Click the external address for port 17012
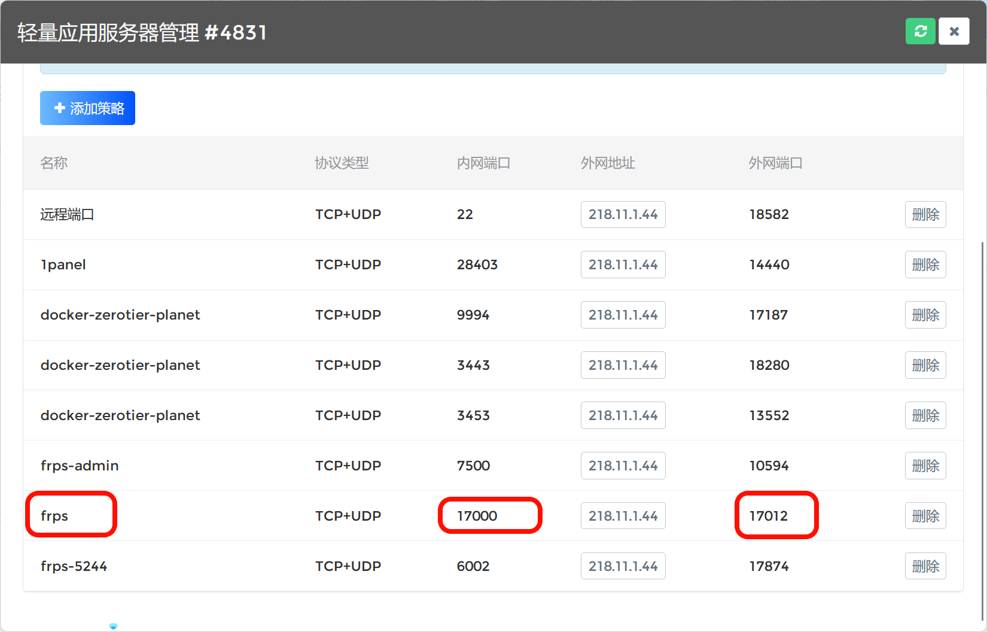The image size is (987, 632). pyautogui.click(x=623, y=516)
